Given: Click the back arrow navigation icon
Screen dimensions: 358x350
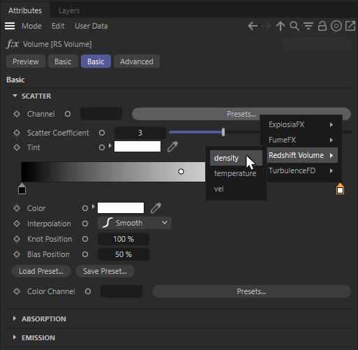Looking at the screenshot, I should 253,26.
